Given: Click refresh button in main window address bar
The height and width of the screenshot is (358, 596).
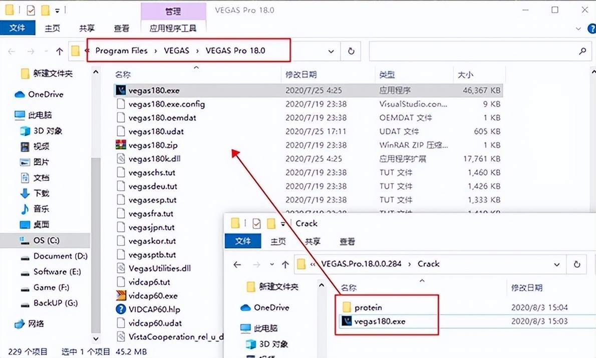Looking at the screenshot, I should click(351, 51).
